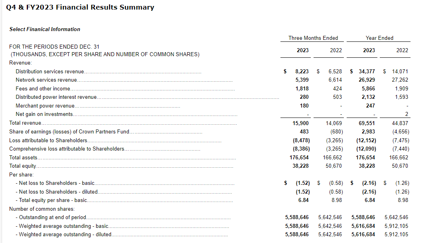Click the "Q4 & FY2023 Financial Results Summary" heading
446x243 pixels.
(80, 7)
